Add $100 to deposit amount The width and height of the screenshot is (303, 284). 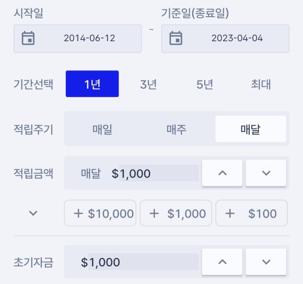coord(252,213)
